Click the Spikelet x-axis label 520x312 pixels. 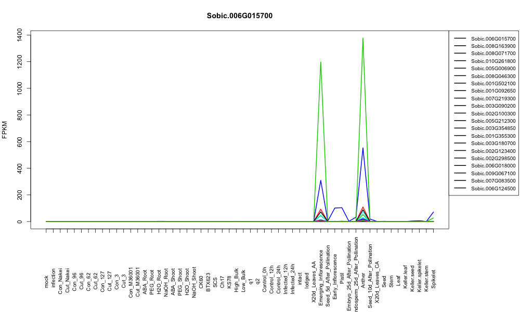(x=434, y=279)
